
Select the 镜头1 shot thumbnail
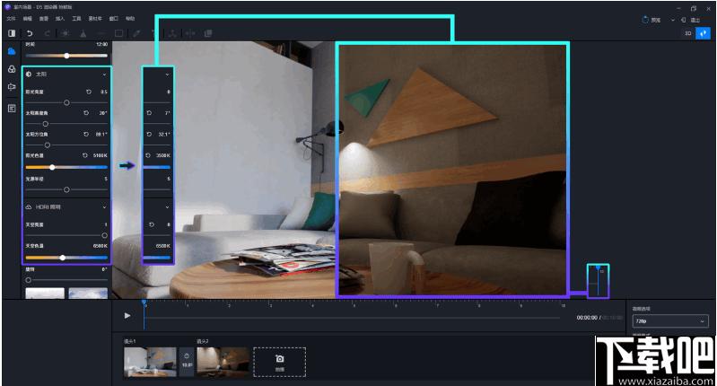150,362
